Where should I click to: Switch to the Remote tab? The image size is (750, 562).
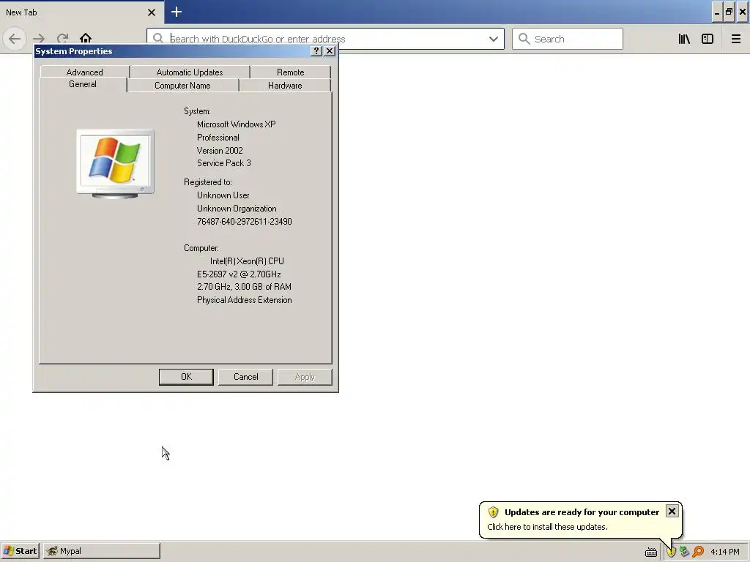click(290, 72)
